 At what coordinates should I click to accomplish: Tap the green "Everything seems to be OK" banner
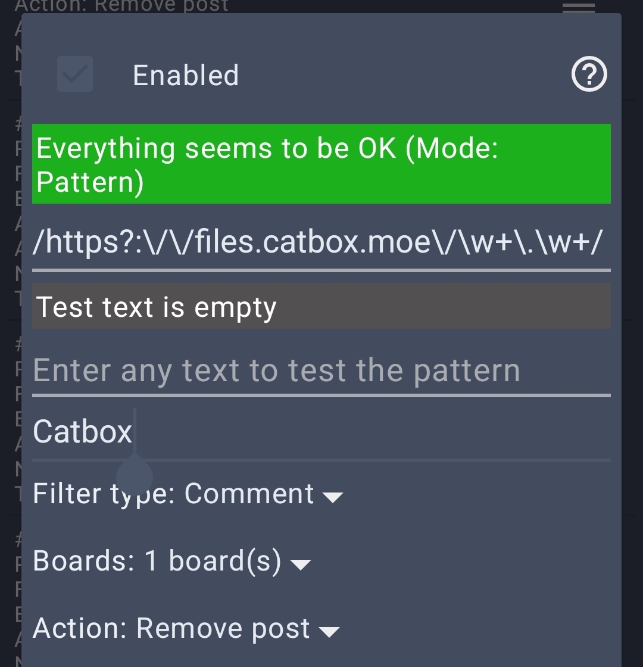click(321, 164)
